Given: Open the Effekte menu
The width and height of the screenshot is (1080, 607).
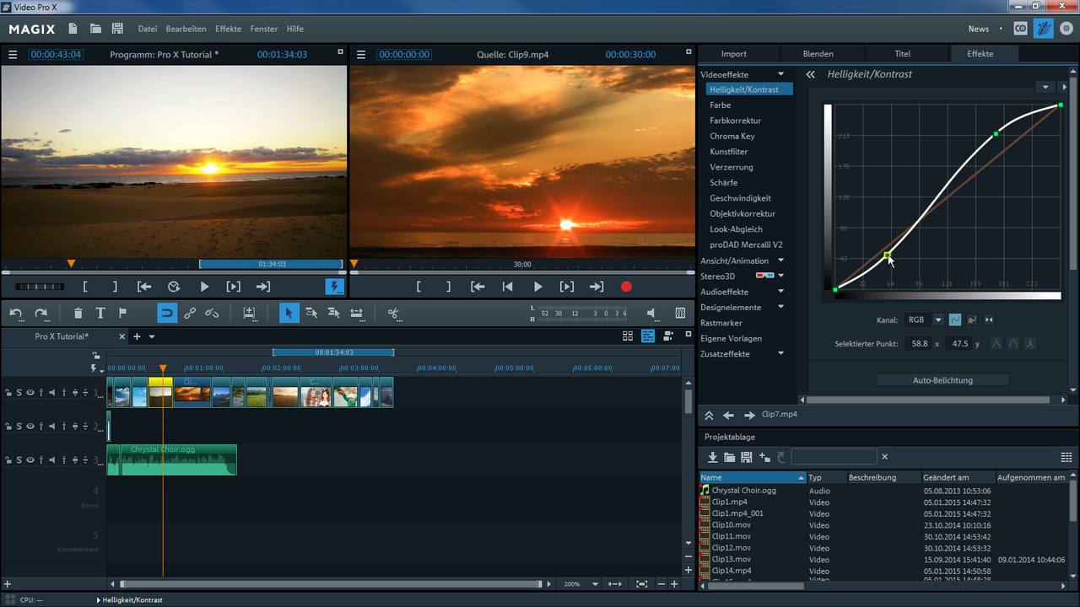Looking at the screenshot, I should [x=228, y=29].
